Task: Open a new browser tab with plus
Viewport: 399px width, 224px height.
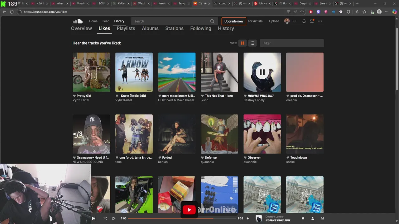Action: pyautogui.click(x=357, y=3)
